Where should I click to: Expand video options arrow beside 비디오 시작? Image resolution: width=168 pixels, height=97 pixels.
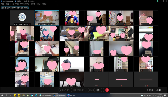86,90
